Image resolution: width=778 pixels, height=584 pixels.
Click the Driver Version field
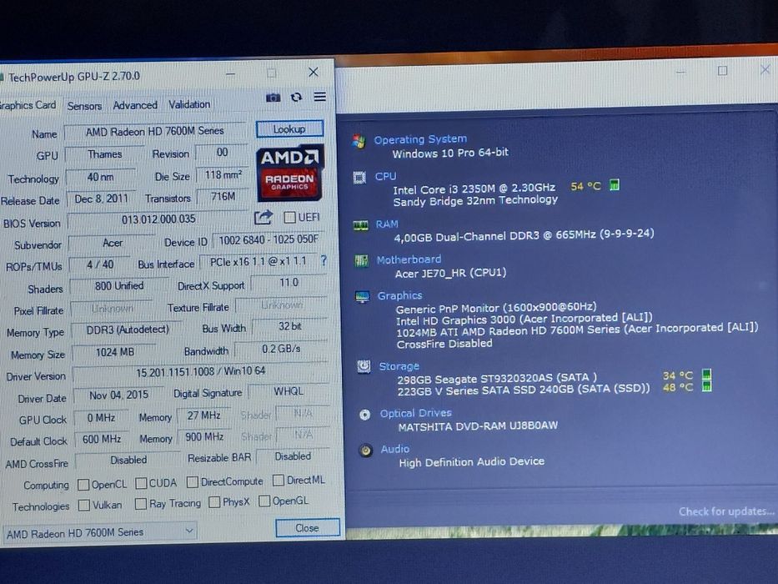tap(201, 371)
